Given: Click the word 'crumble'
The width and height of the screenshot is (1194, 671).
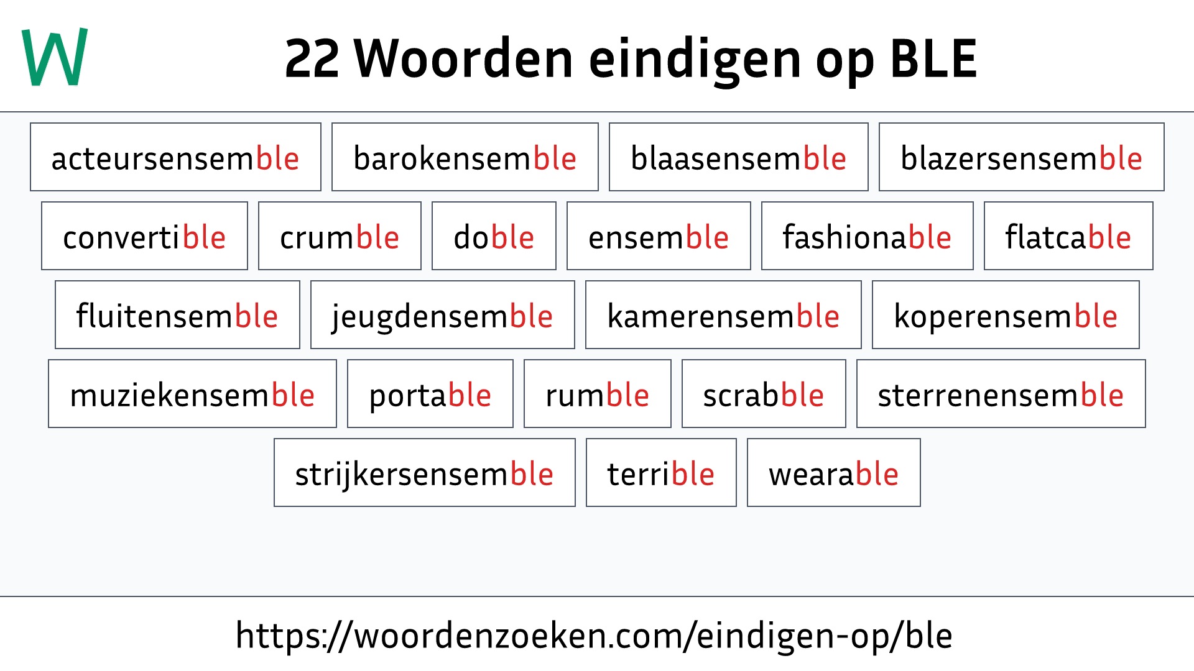Looking at the screenshot, I should (340, 237).
